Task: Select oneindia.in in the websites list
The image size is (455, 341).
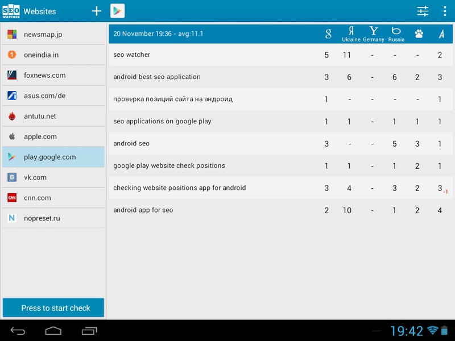Action: pos(53,55)
